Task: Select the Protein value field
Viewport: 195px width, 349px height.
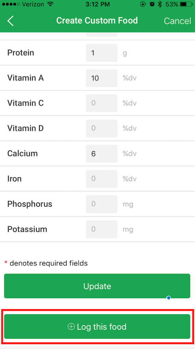Action: coord(101,53)
